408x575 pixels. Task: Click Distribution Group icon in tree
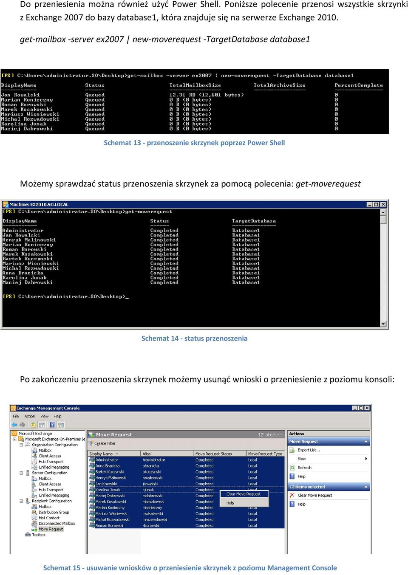pos(35,512)
